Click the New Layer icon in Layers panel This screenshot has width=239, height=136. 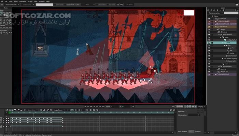click(x=208, y=10)
